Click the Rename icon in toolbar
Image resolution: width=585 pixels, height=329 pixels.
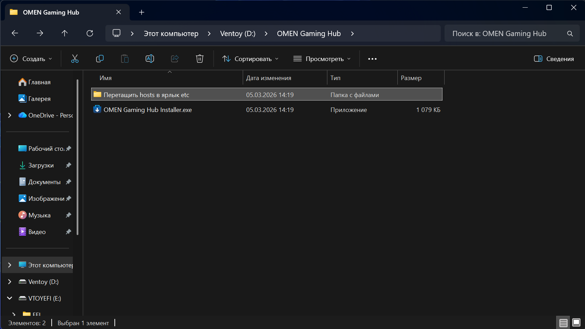150,59
